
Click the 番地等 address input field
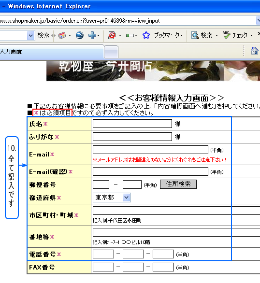click(x=176, y=232)
